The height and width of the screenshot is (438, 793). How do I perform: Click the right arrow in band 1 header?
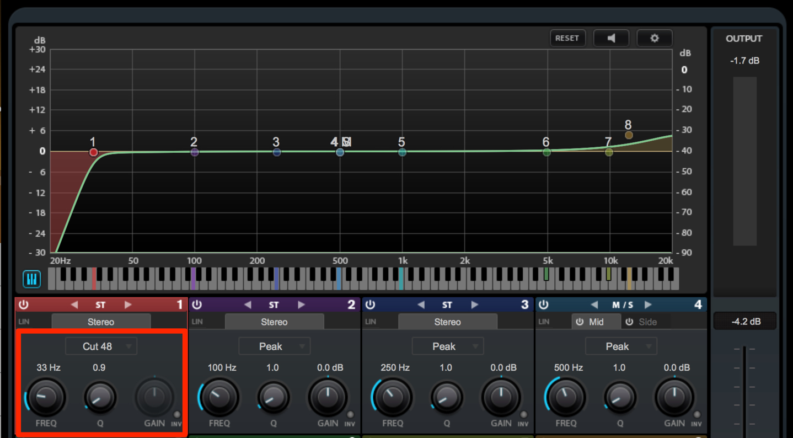[128, 305]
